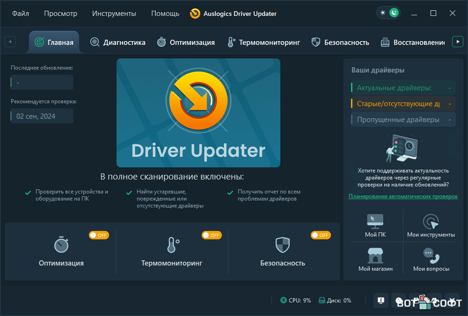Click 'Получить отчет по всем проблемам' text

[269, 195]
